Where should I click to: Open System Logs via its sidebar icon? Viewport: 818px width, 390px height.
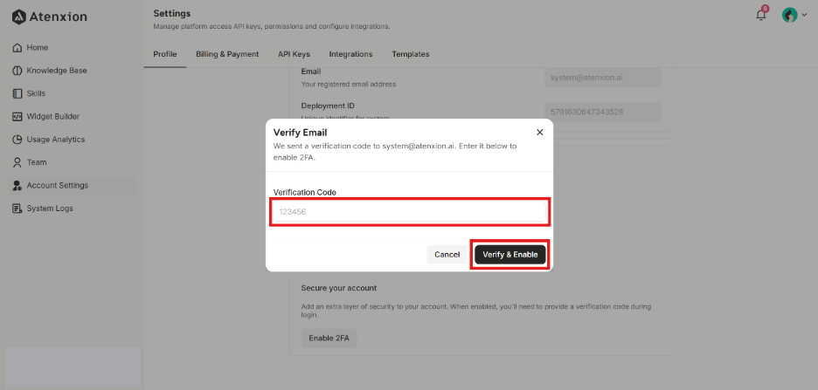(x=17, y=209)
